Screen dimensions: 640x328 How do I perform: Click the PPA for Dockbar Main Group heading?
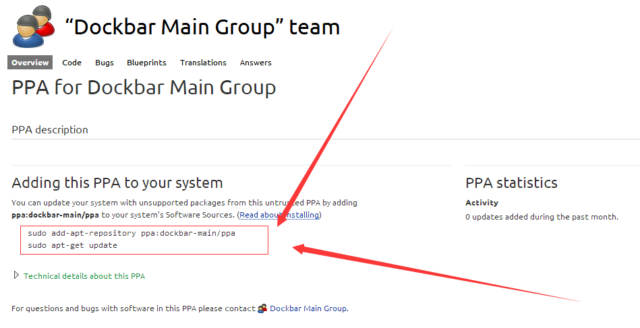144,88
